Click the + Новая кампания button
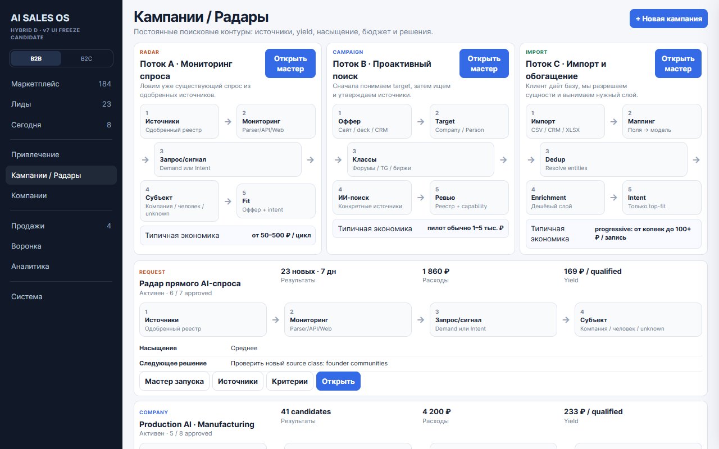This screenshot has height=449, width=719. pos(668,19)
